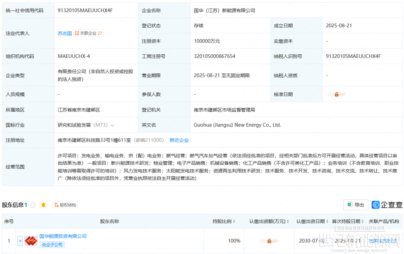This screenshot has height=254, width=404.
Task: Expand shareholder row with plus button
Action: (20, 241)
